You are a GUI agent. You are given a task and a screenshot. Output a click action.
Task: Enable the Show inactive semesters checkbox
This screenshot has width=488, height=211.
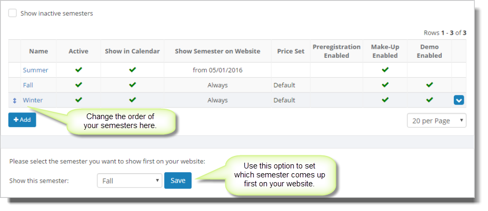[x=13, y=13]
